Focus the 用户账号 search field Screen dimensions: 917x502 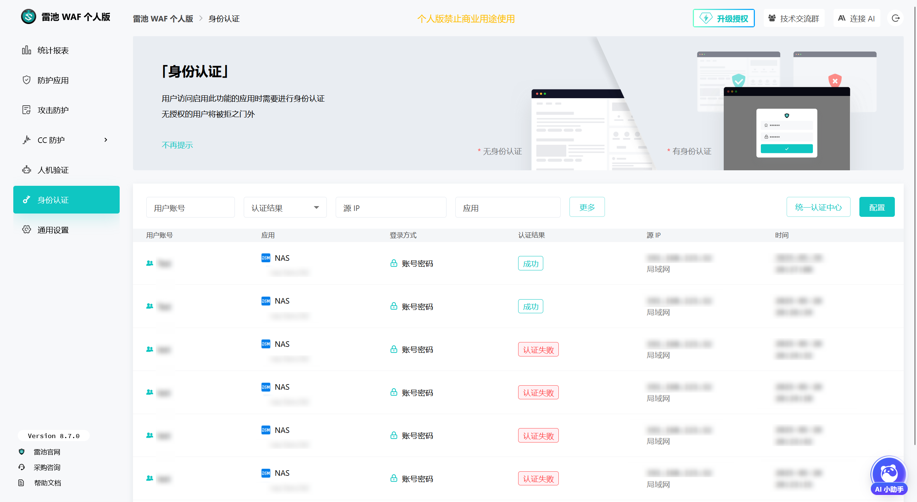click(190, 208)
